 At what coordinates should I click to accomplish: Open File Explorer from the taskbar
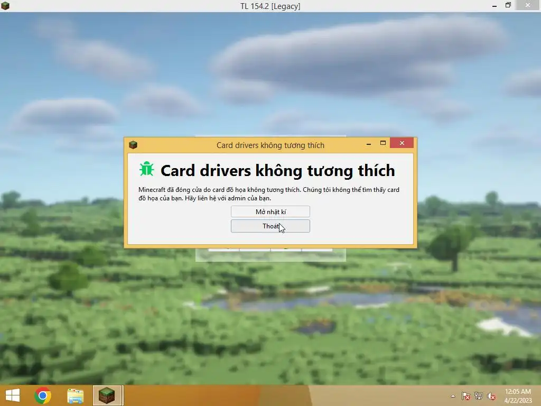(x=75, y=395)
